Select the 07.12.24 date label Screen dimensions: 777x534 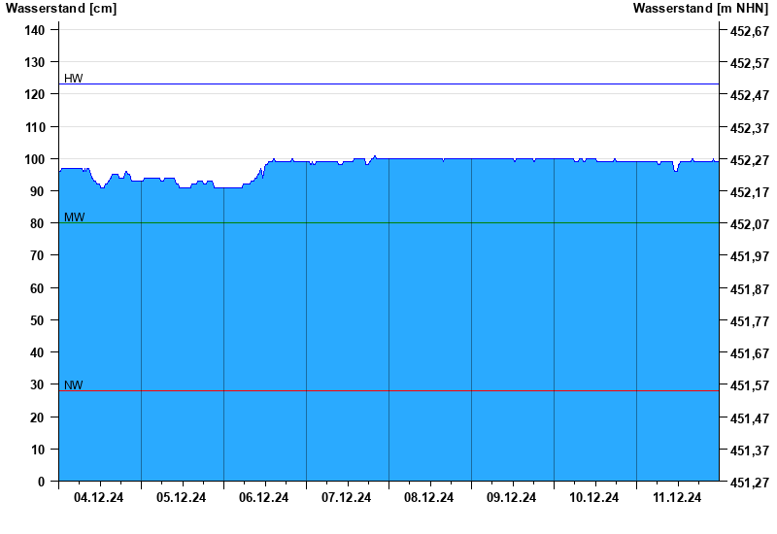pos(347,497)
